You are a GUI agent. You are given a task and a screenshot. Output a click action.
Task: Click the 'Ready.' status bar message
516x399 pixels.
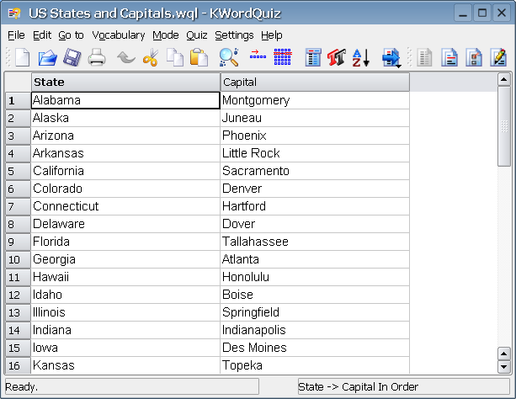point(22,387)
